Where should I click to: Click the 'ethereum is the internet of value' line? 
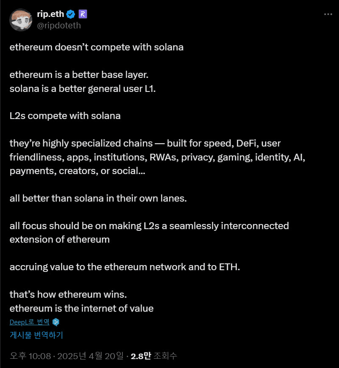(x=81, y=308)
